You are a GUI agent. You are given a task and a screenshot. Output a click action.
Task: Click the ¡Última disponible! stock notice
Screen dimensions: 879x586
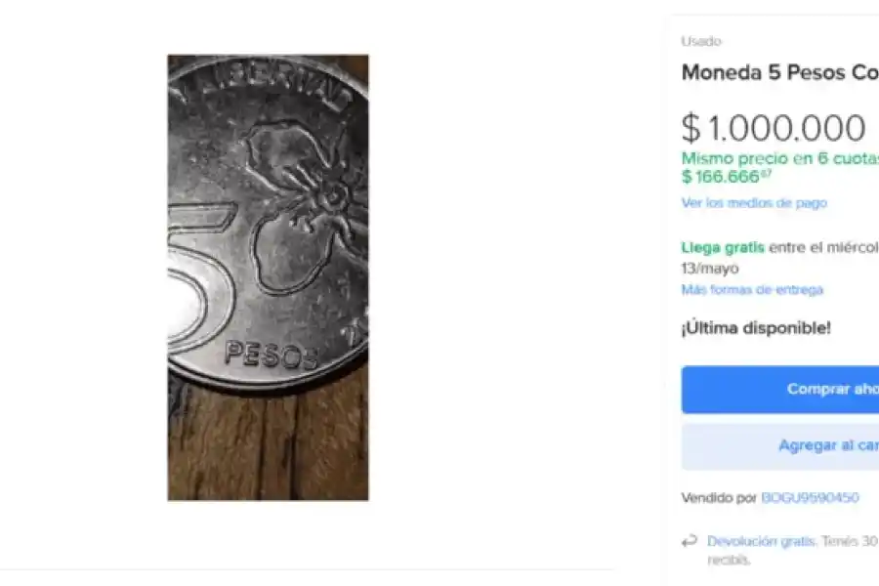pyautogui.click(x=756, y=328)
